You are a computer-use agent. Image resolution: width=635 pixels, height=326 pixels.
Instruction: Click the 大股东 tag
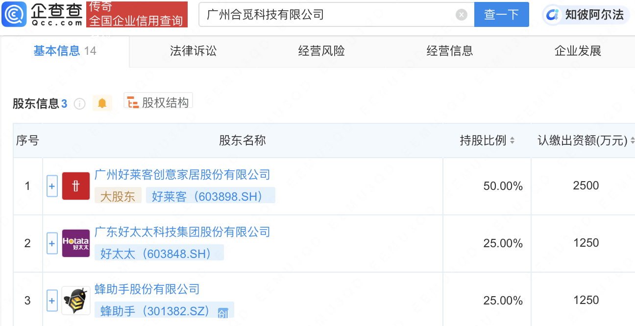[x=118, y=196]
